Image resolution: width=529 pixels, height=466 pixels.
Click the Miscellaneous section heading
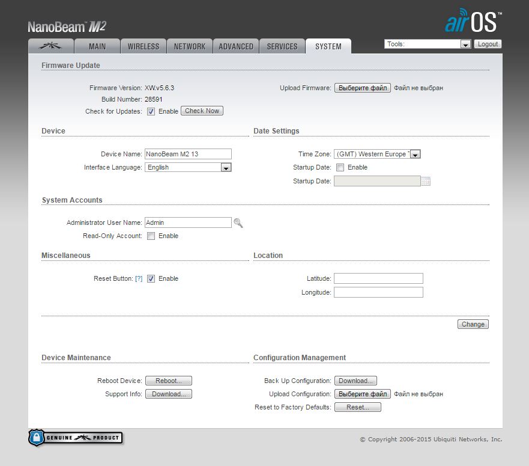(66, 256)
